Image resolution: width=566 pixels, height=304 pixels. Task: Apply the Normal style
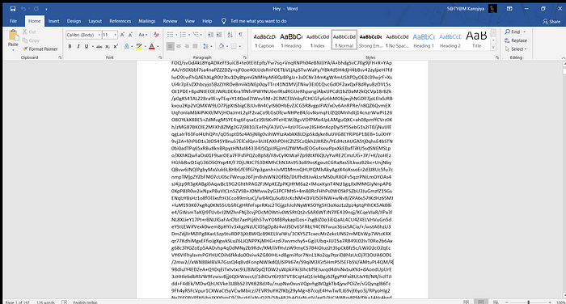tap(344, 40)
